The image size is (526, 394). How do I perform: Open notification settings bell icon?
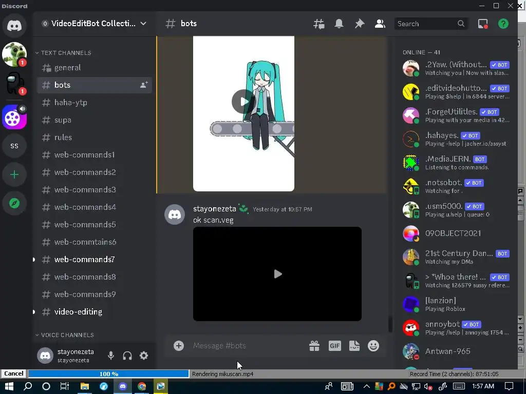click(339, 24)
